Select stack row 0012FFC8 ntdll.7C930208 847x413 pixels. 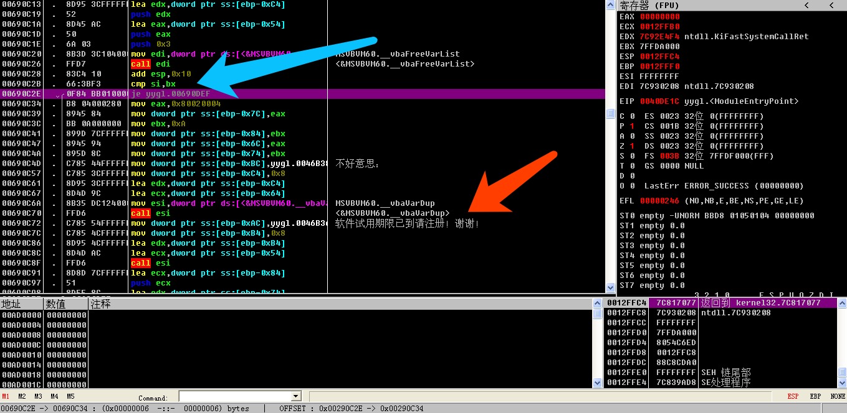[x=722, y=313]
